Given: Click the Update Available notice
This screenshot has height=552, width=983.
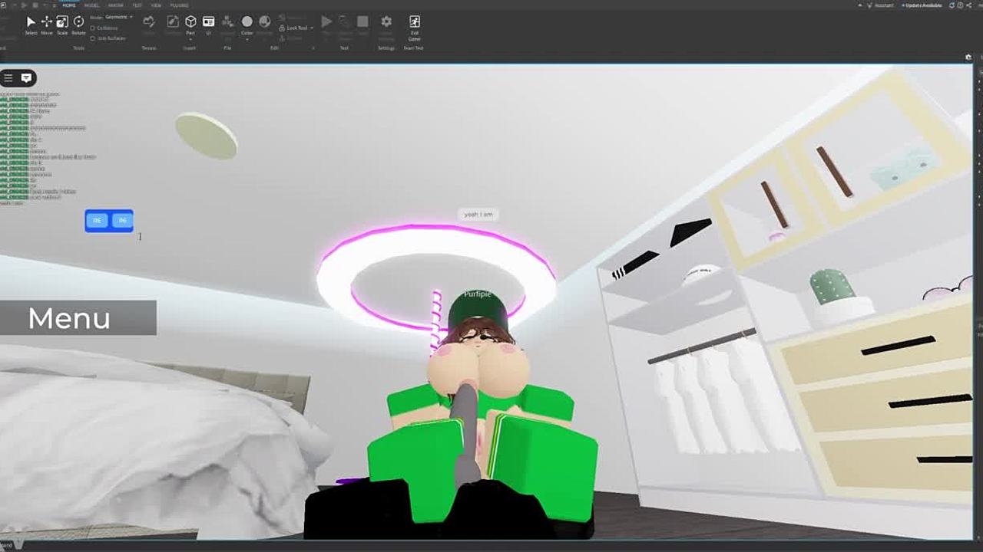Looking at the screenshot, I should point(923,5).
